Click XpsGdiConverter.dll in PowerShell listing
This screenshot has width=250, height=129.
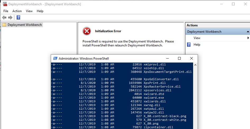161,79
